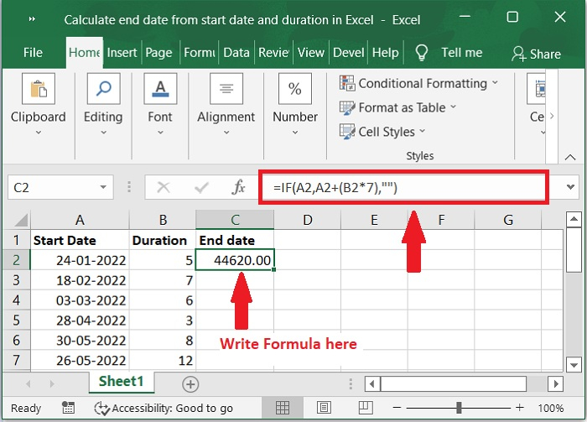The width and height of the screenshot is (587, 422).
Task: Open Format as Table dropdown arrow
Action: tap(453, 107)
